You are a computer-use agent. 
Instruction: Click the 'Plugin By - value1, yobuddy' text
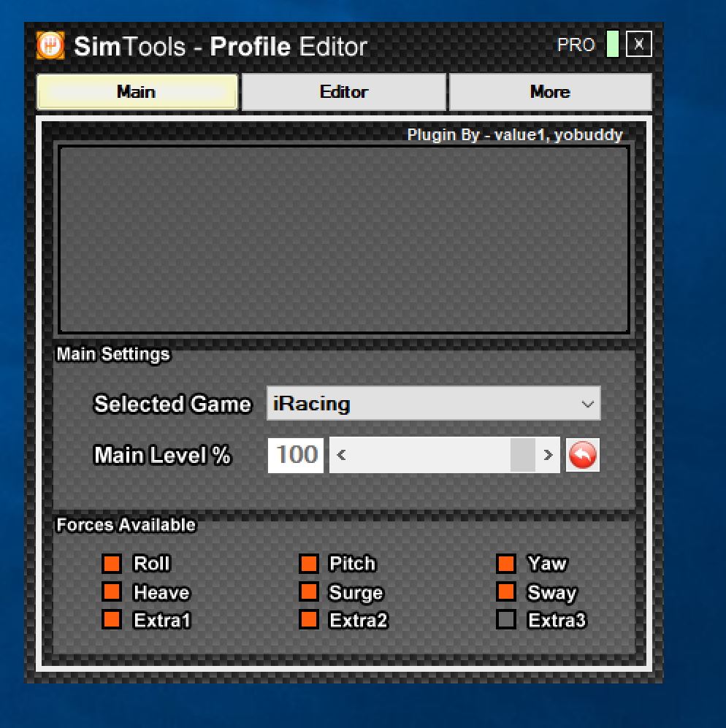[x=515, y=134]
